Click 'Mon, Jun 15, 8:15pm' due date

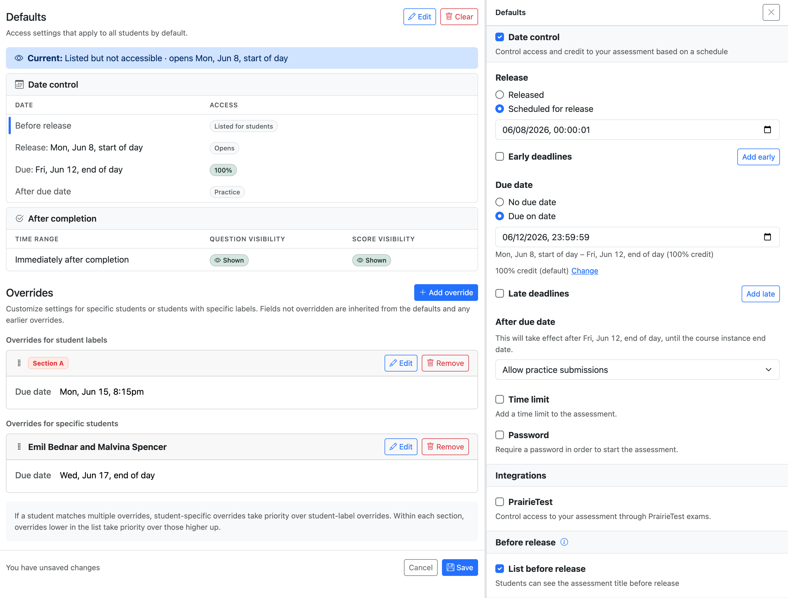tap(102, 392)
